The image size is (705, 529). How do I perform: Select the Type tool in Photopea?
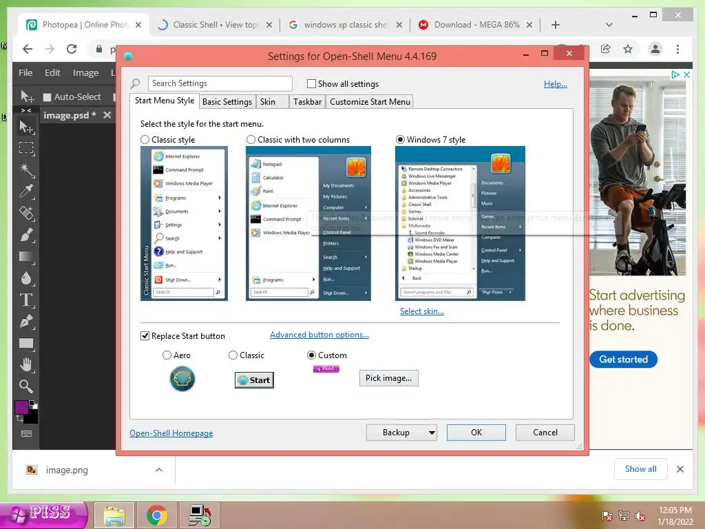[x=26, y=300]
